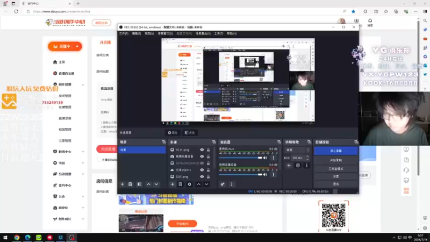Expand 公会 sidebar section
This screenshot has width=430, height=242.
83,196
